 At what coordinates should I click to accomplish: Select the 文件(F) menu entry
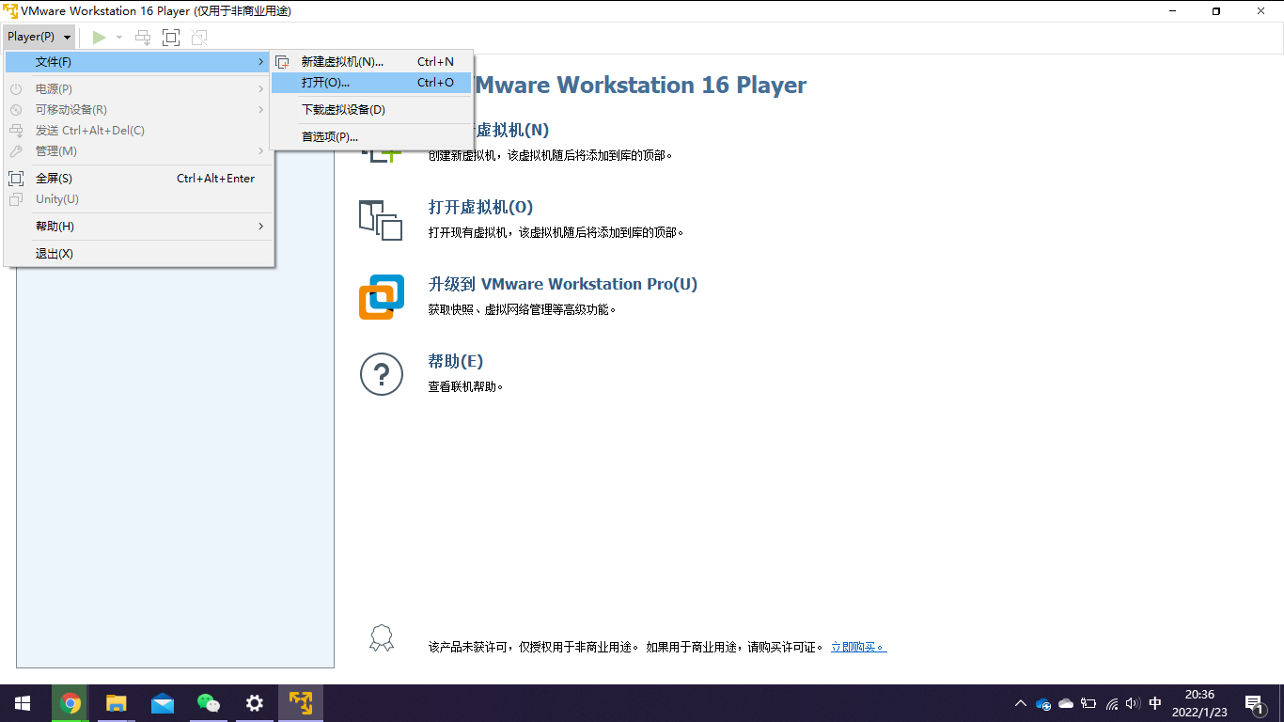[139, 62]
